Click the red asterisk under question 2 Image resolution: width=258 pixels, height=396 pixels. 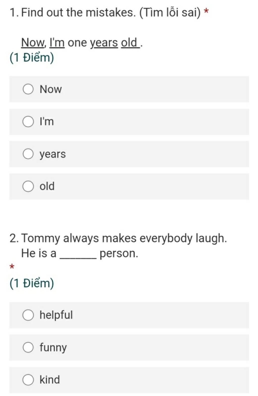point(12,267)
